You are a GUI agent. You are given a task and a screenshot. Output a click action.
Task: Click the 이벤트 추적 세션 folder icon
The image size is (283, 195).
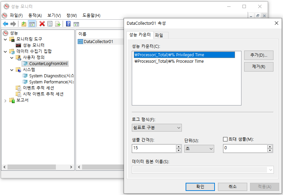tap(18, 88)
